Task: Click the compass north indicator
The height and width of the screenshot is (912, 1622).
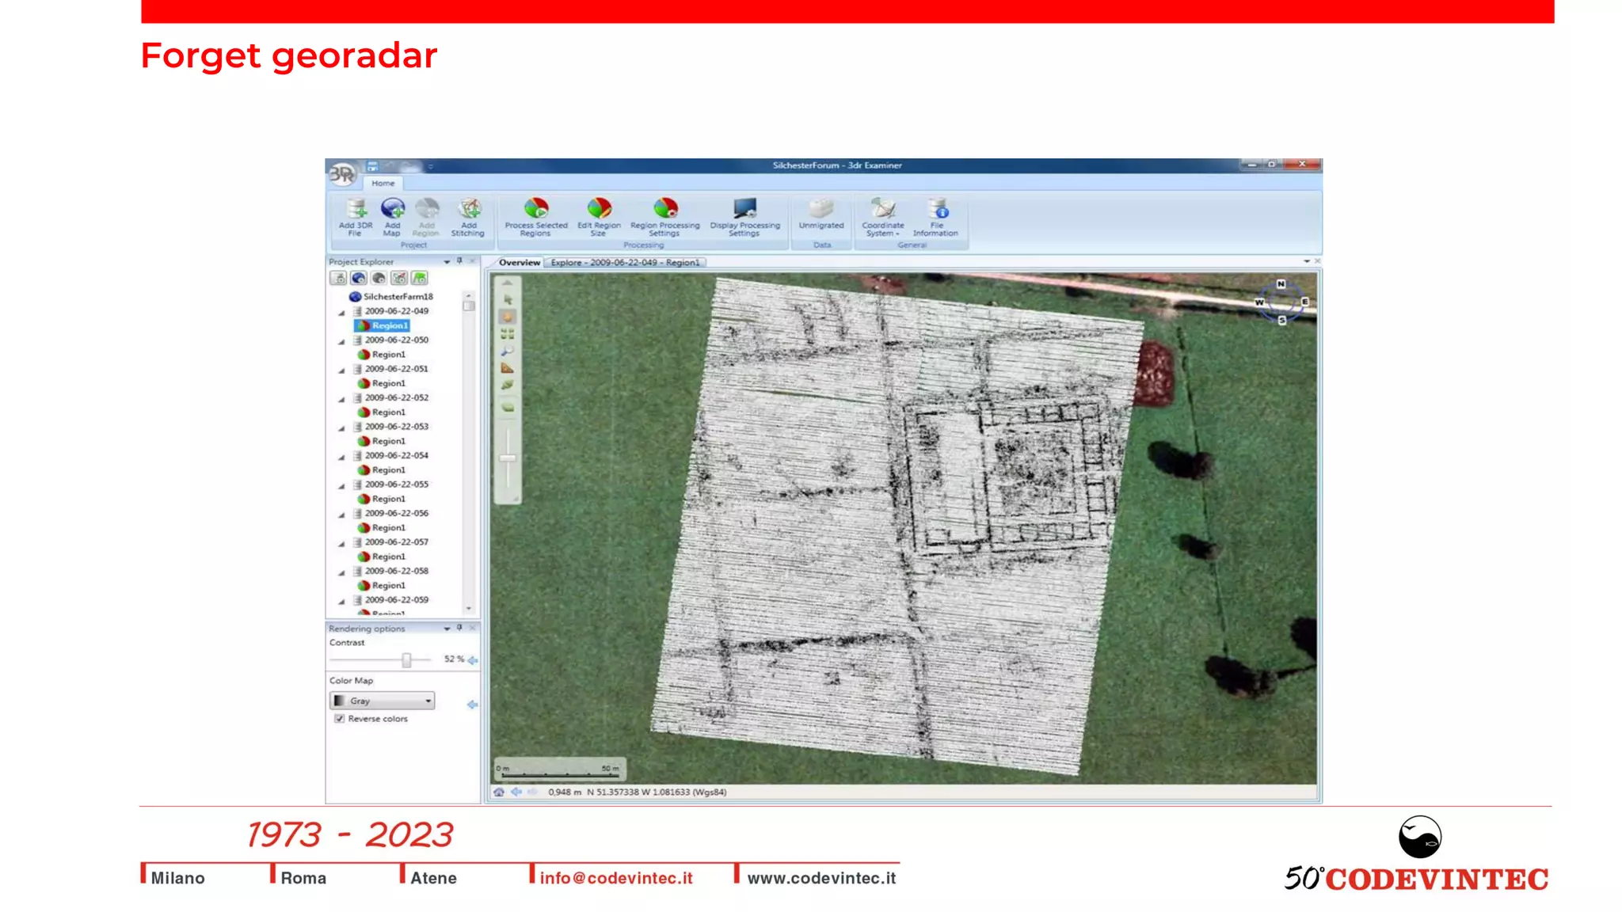Action: (x=1281, y=284)
